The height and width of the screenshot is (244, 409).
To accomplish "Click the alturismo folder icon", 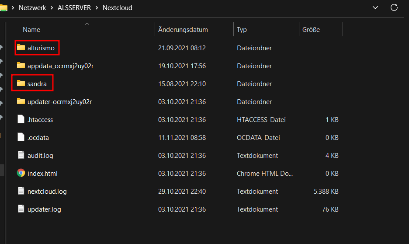I will point(21,48).
